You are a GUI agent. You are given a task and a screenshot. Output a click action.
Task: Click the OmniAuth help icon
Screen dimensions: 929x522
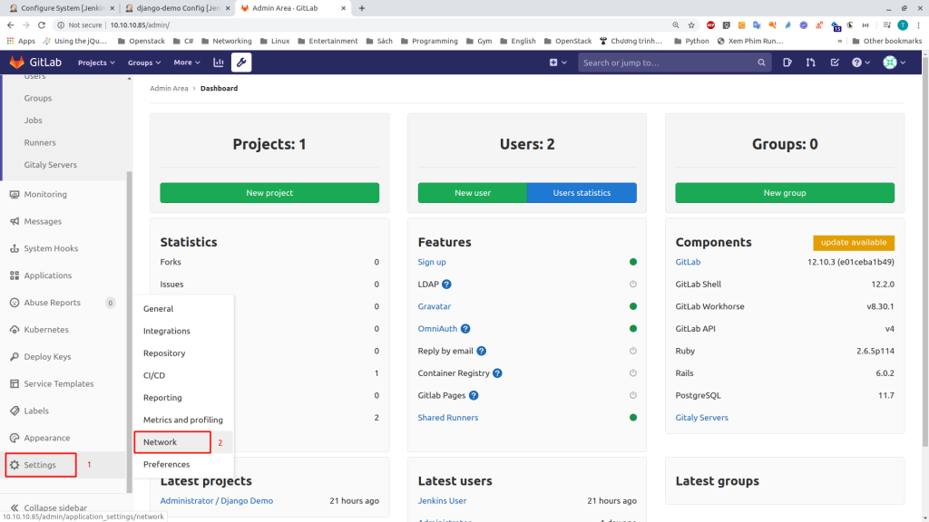[x=465, y=328]
